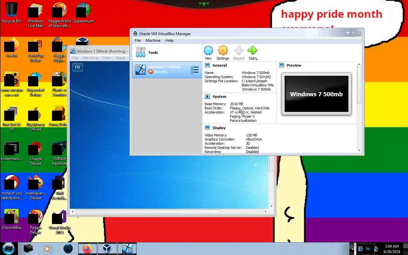Click the details pane scroll up arrow
Viewport: 408px width, 255px height.
tap(359, 65)
